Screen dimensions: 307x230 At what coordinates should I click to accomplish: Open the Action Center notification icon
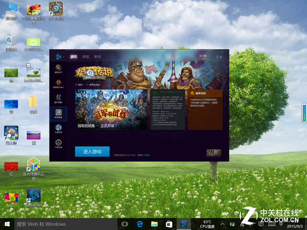point(261,224)
